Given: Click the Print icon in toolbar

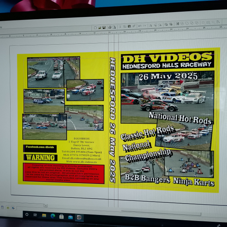Looking at the screenshot, I should pyautogui.click(x=109, y=27).
